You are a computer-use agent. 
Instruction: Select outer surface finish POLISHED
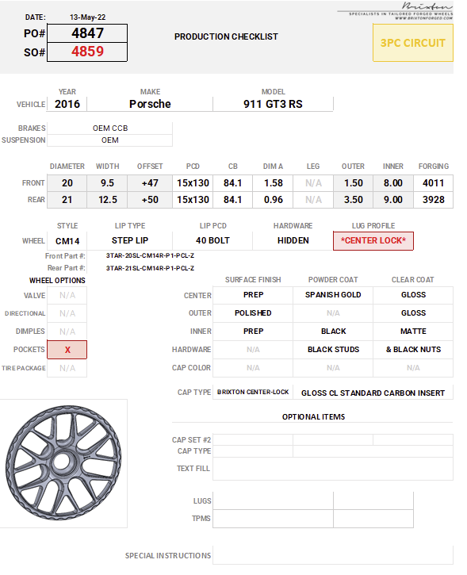[x=253, y=313]
